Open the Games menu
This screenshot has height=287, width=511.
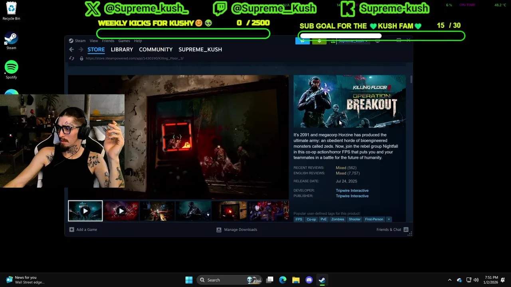coord(124,41)
